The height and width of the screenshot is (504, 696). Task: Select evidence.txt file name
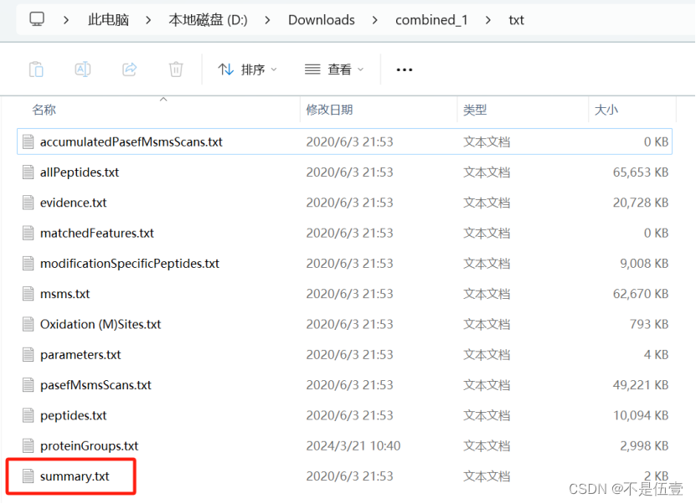tap(73, 203)
